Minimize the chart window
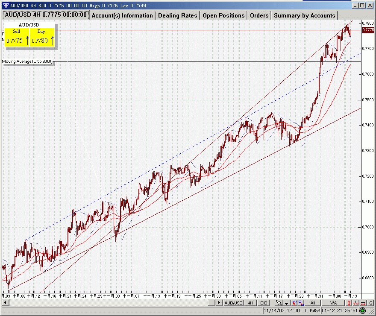The width and height of the screenshot is (376, 316). pyautogui.click(x=355, y=5)
